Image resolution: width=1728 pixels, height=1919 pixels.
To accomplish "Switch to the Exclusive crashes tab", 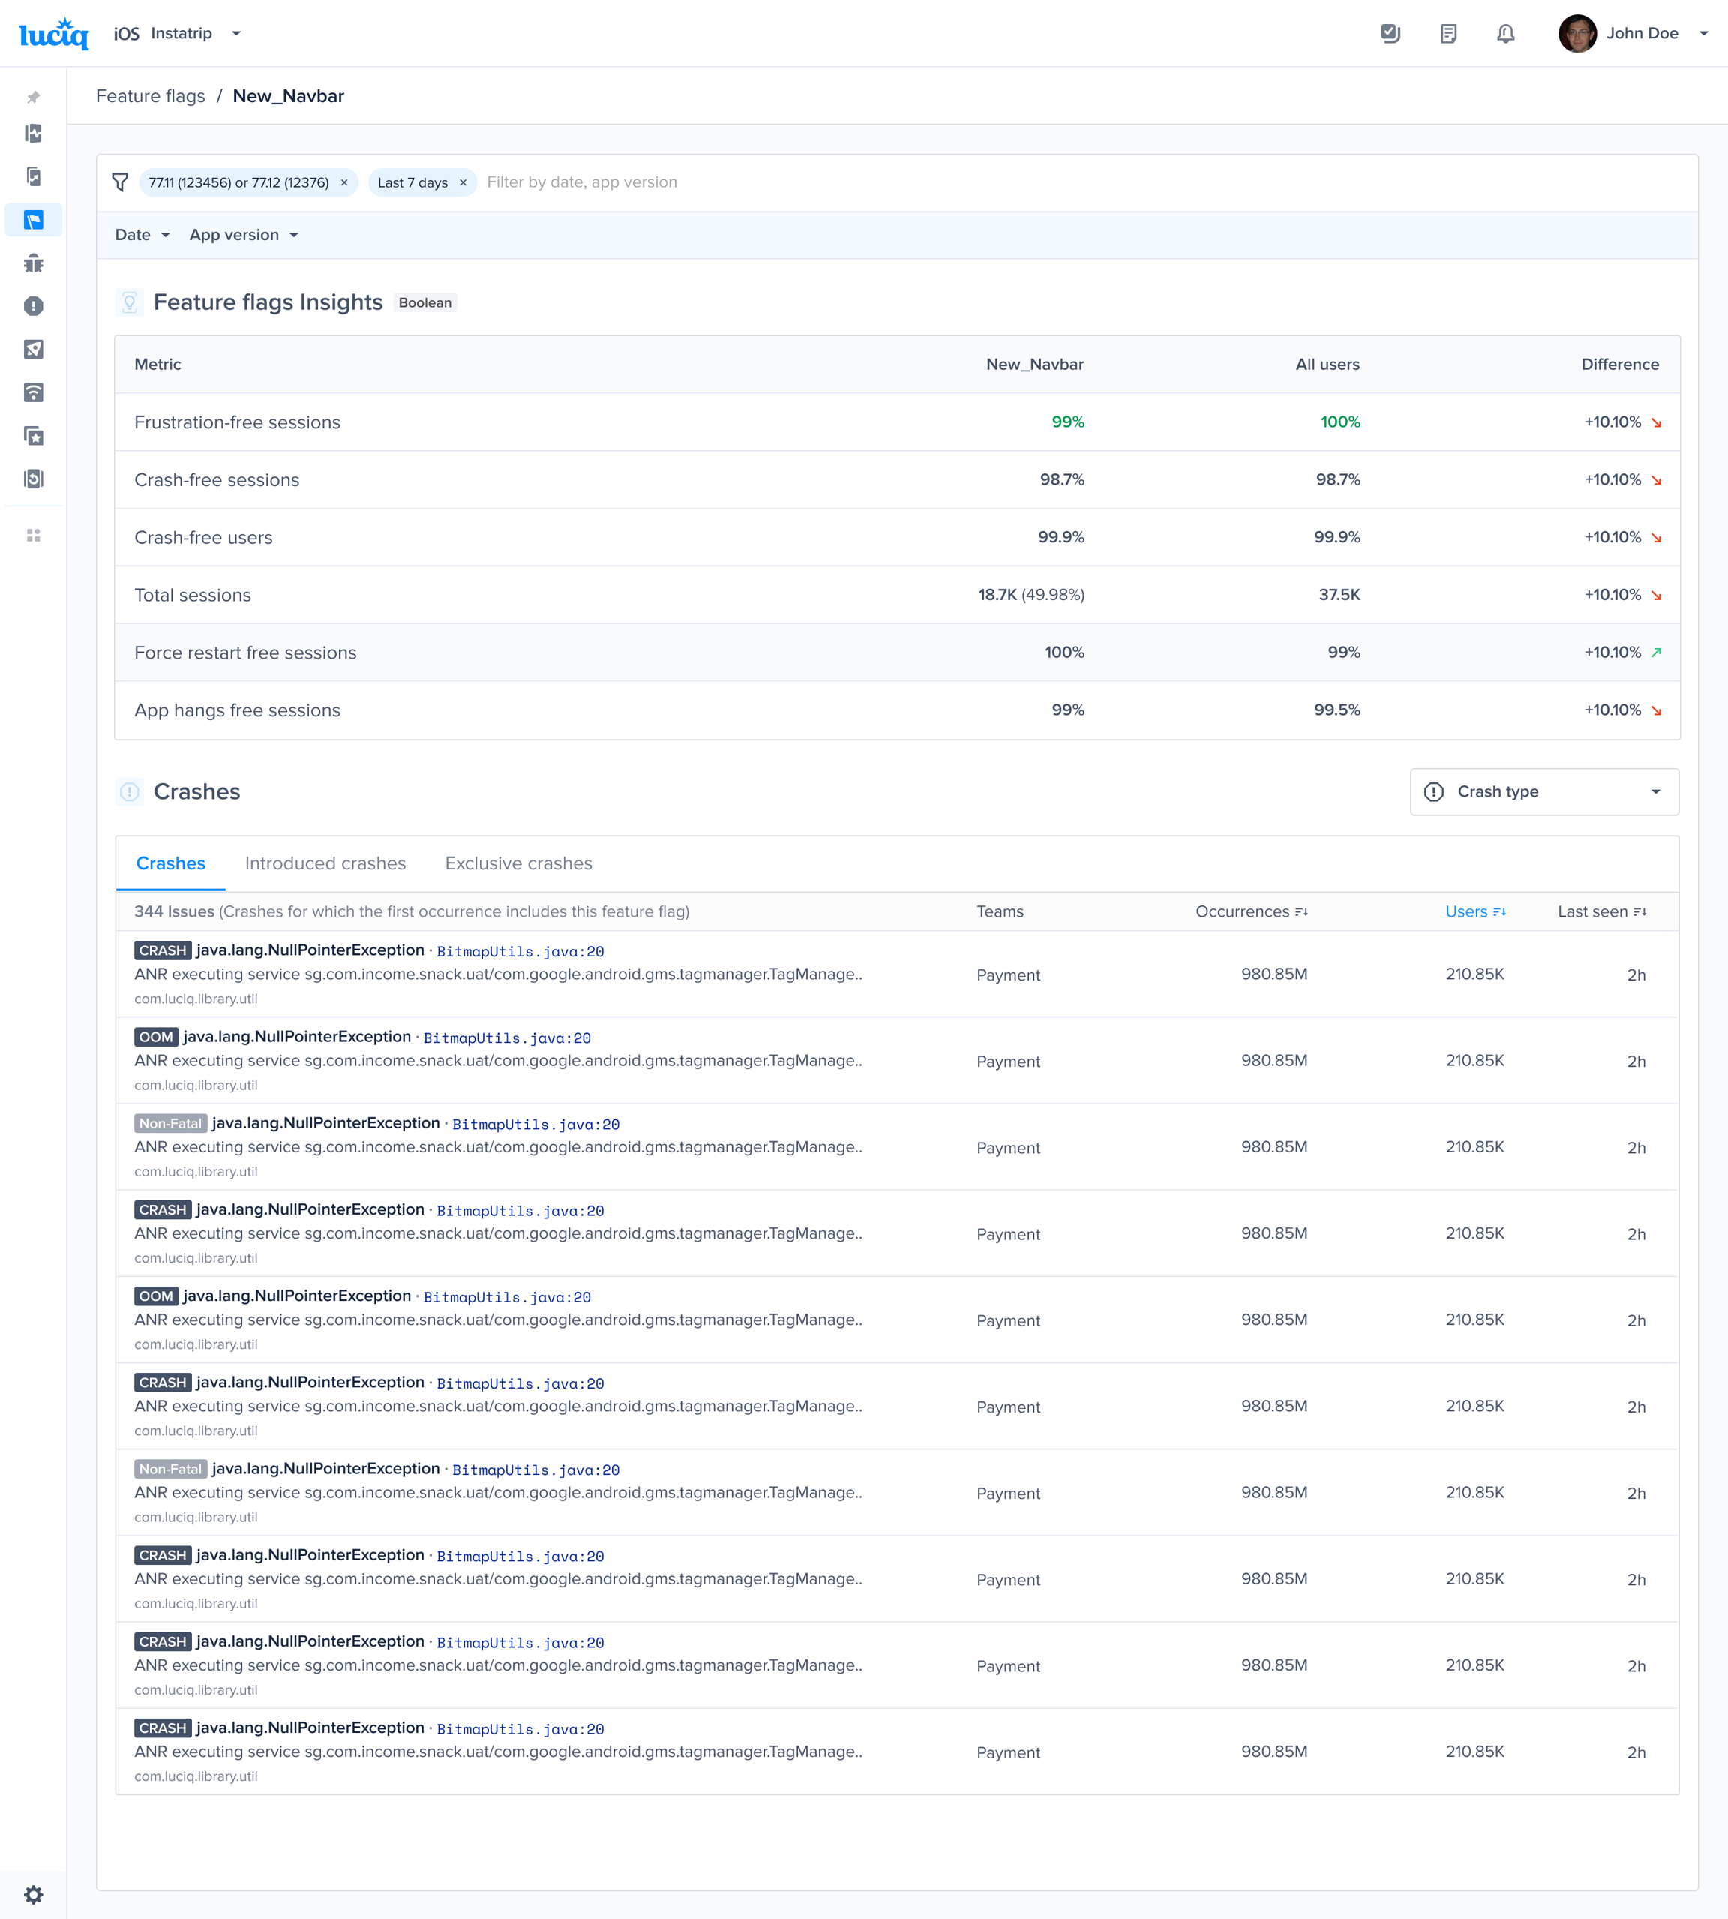I will pos(518,863).
